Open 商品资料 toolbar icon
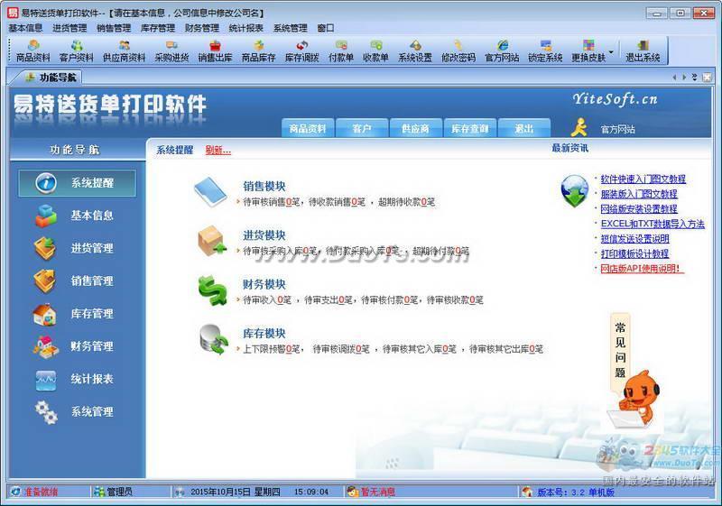 tap(32, 51)
